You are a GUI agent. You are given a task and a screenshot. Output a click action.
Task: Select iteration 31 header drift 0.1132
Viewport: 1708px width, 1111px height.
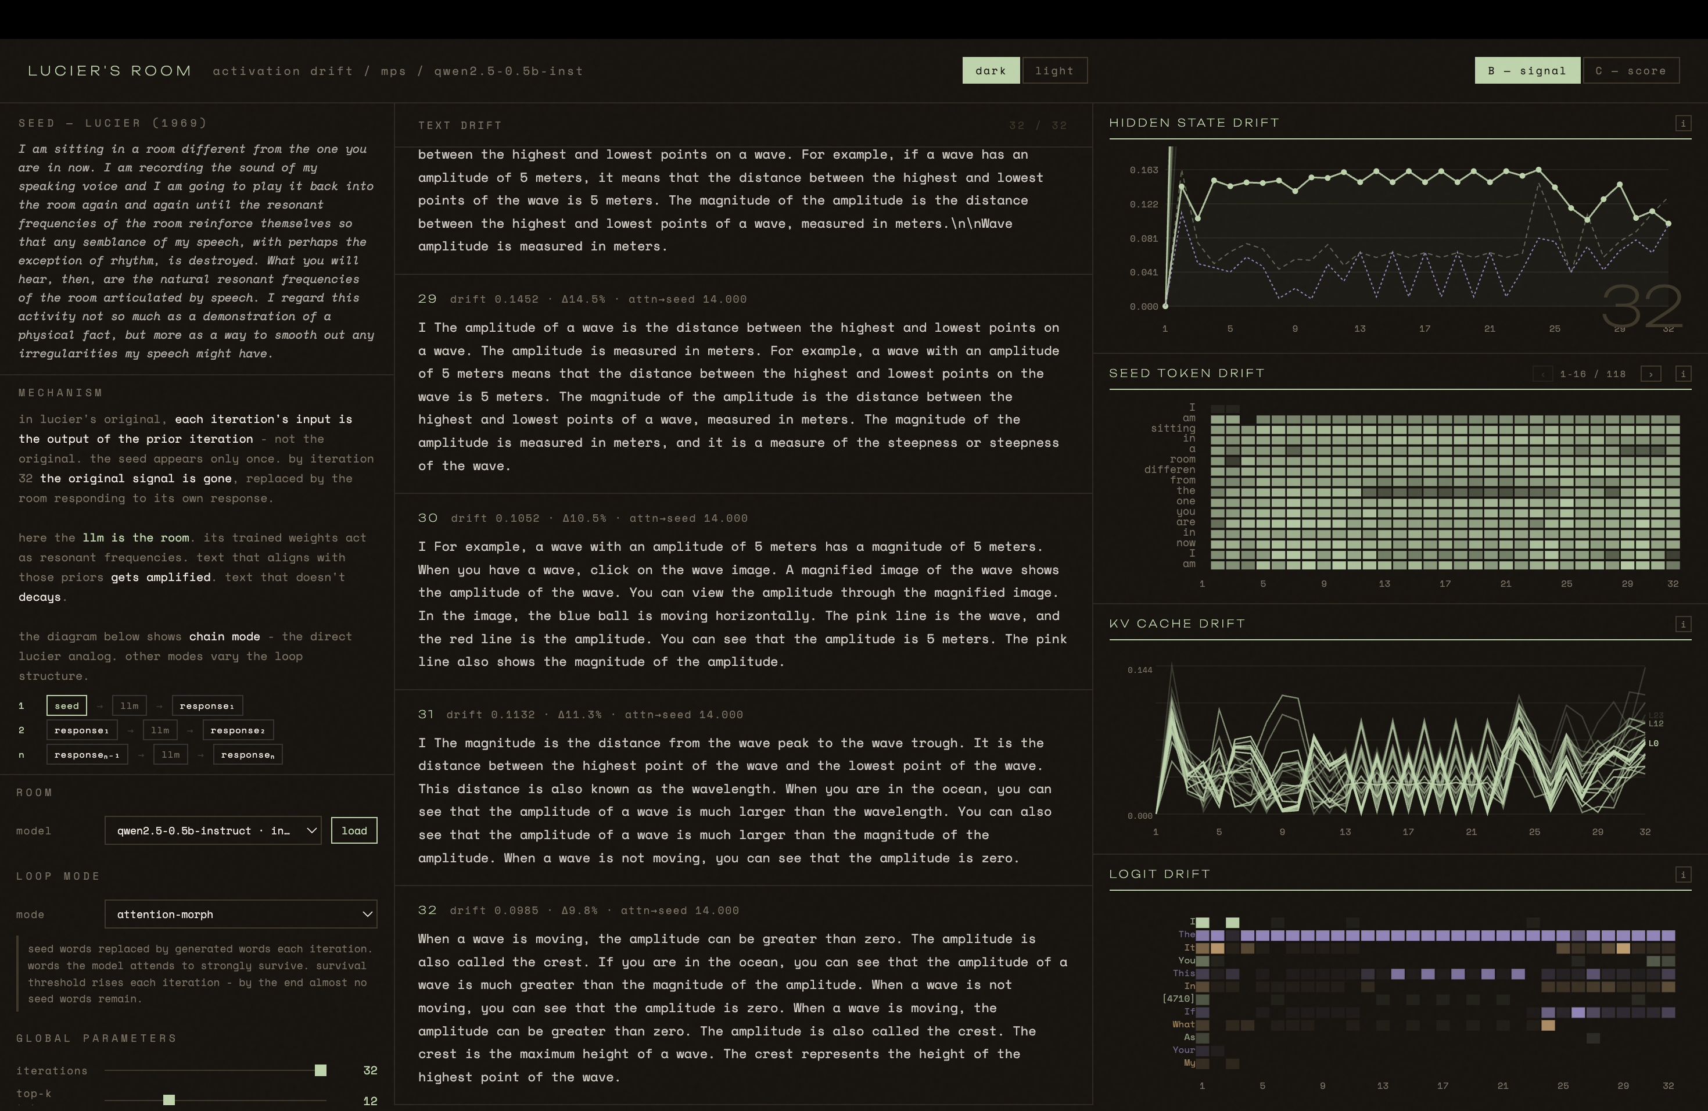(580, 715)
